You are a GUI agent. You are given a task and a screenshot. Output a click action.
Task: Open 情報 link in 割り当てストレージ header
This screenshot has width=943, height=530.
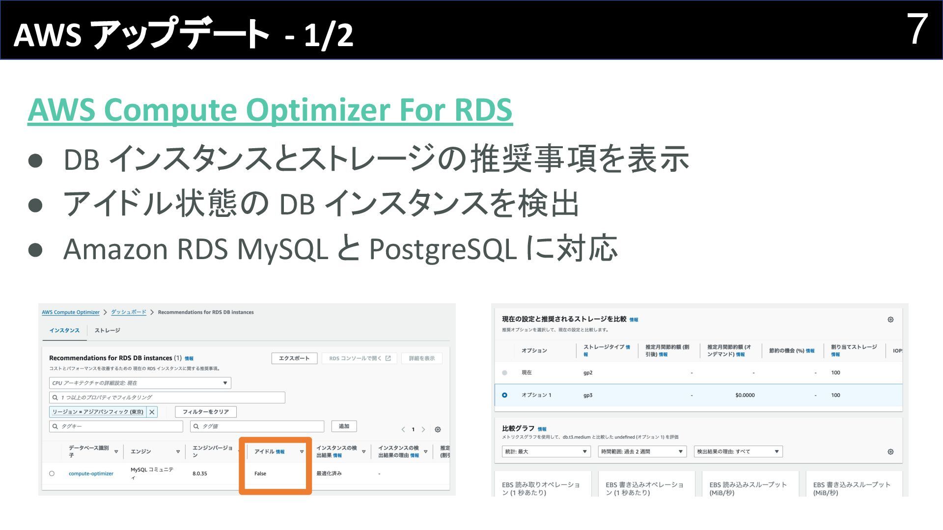pyautogui.click(x=835, y=354)
